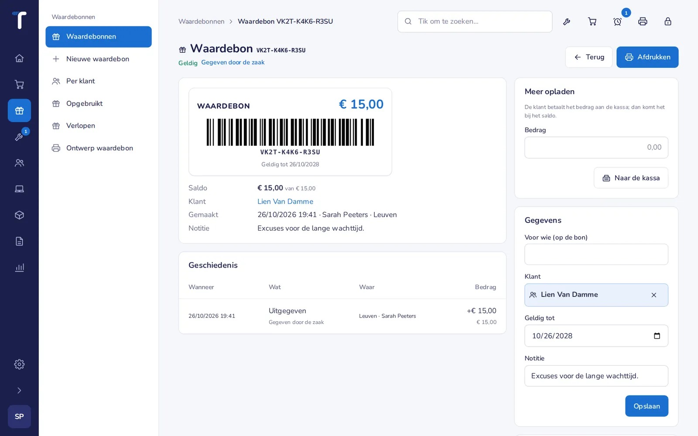Open the Lien Van Damme customer link
Screen dimensions: 698x436
coord(285,201)
